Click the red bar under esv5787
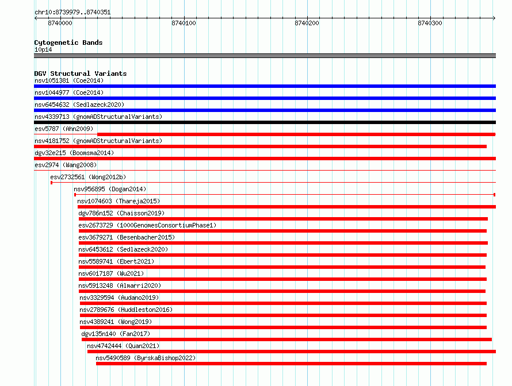512x386 pixels. (x=296, y=134)
